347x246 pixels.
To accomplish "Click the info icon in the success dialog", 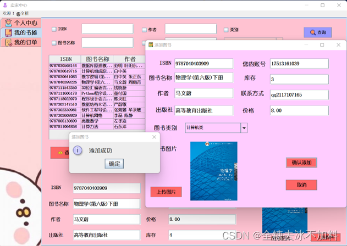I will coord(78,150).
